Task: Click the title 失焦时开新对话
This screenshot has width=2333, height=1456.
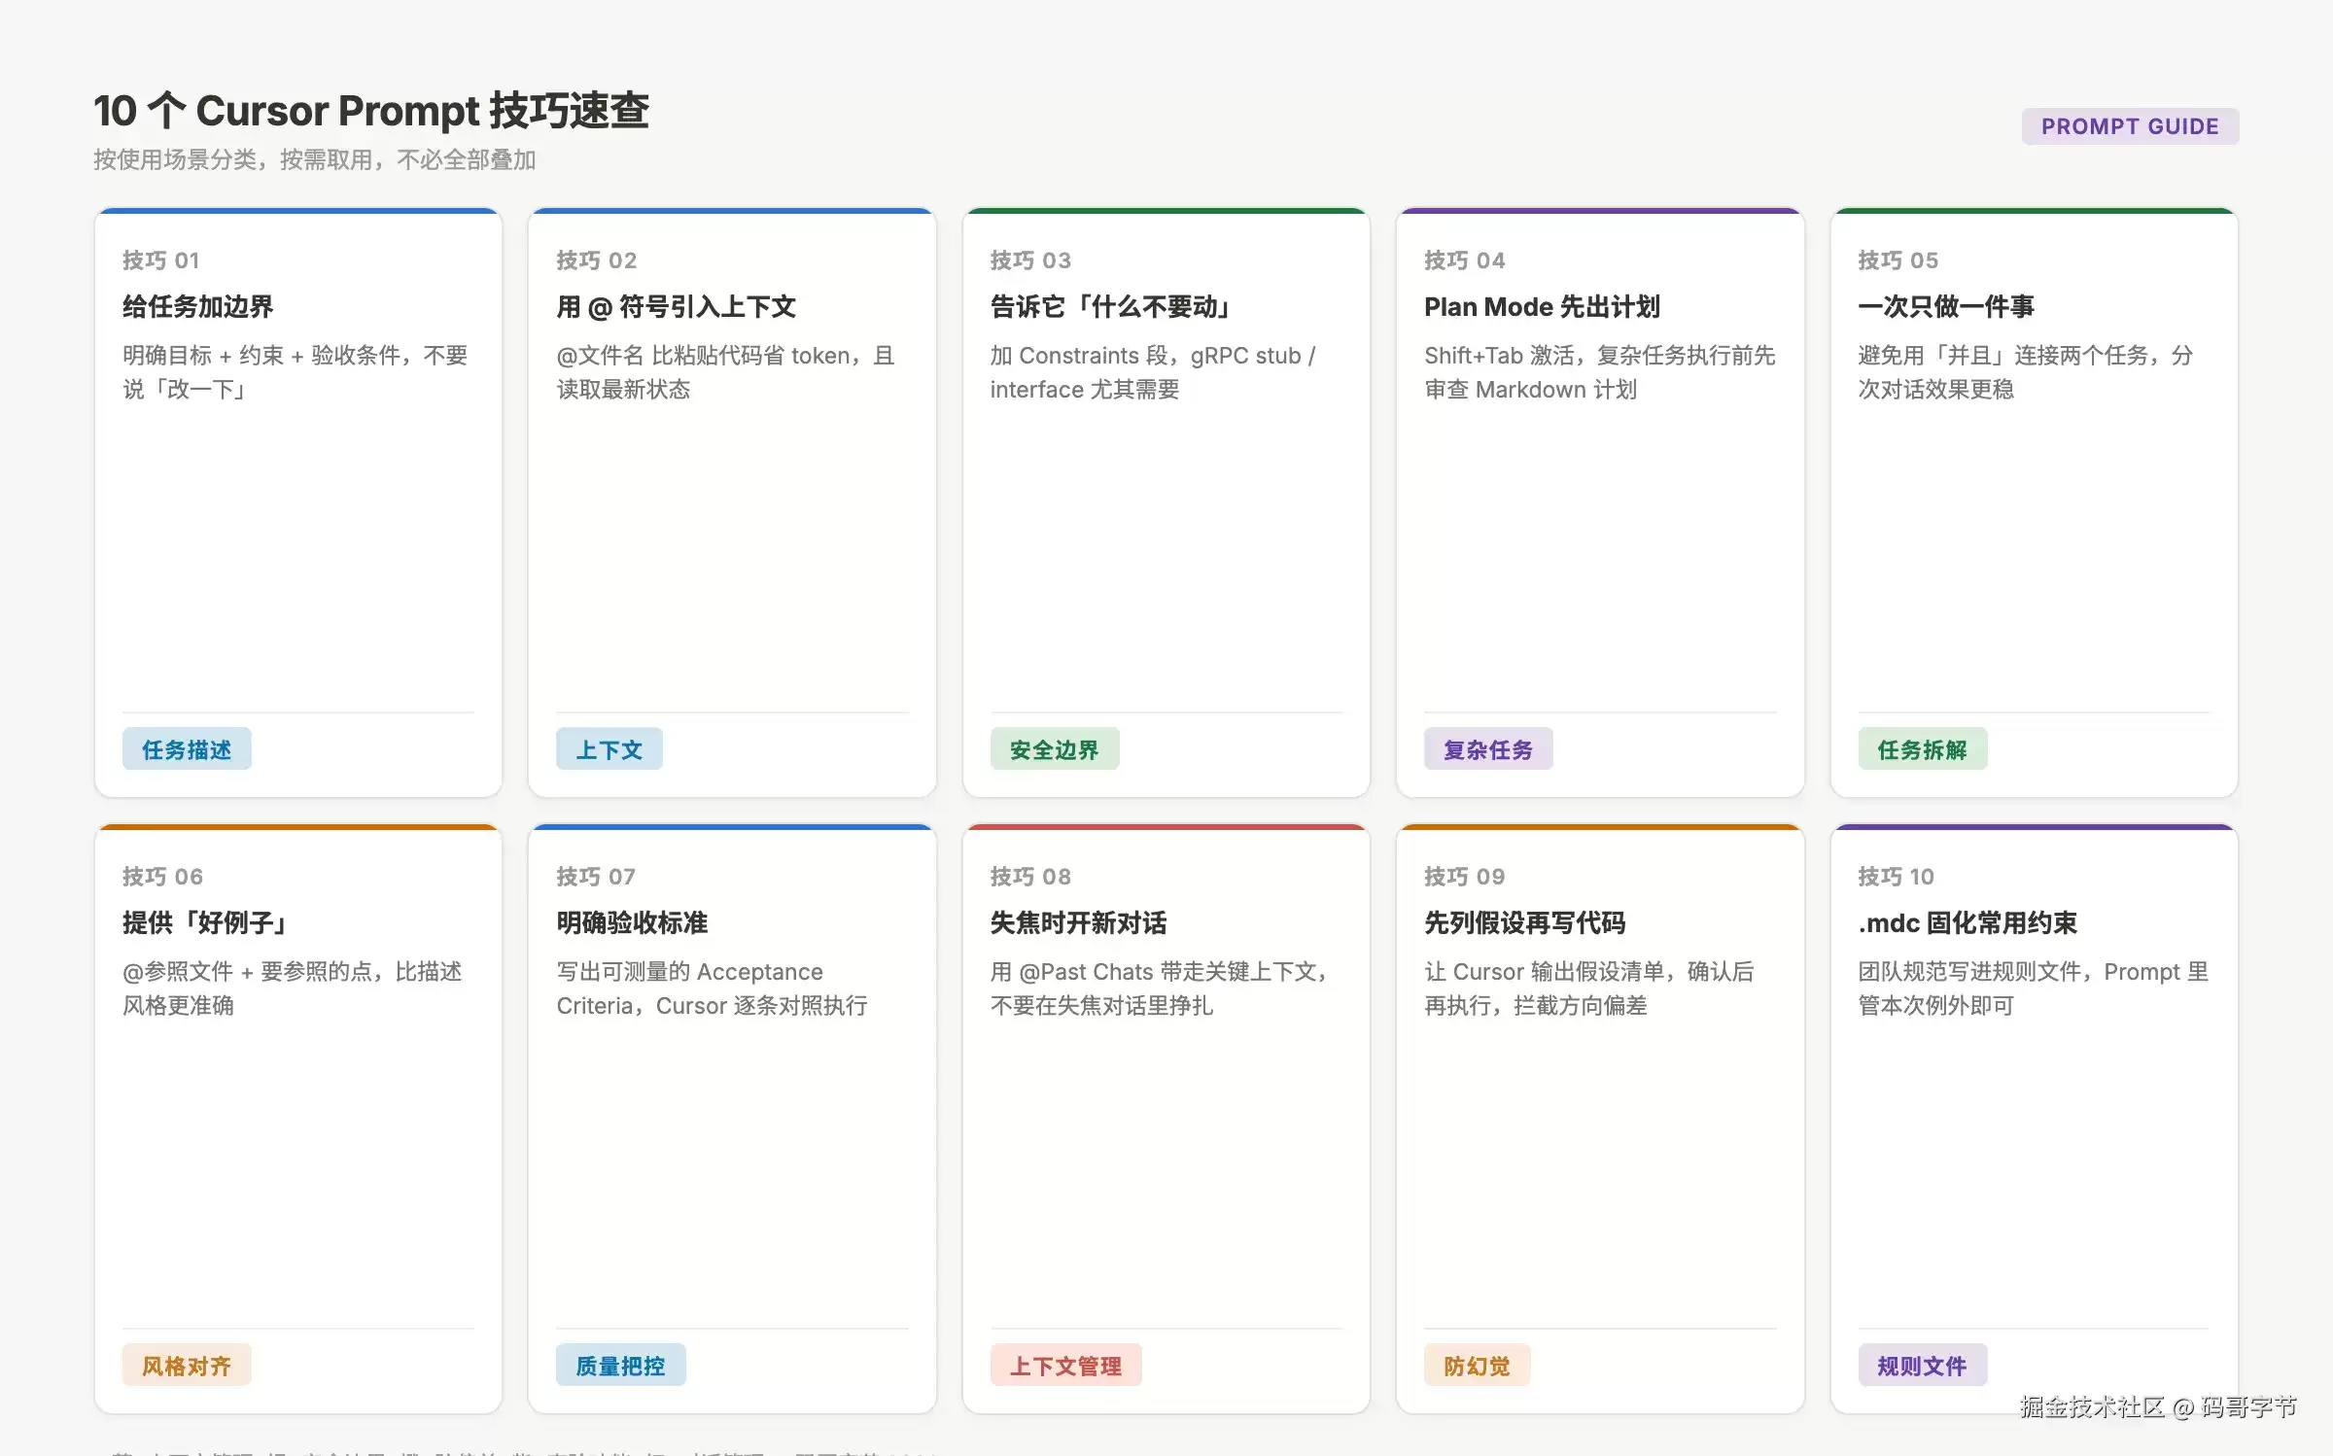Action: tap(1079, 923)
